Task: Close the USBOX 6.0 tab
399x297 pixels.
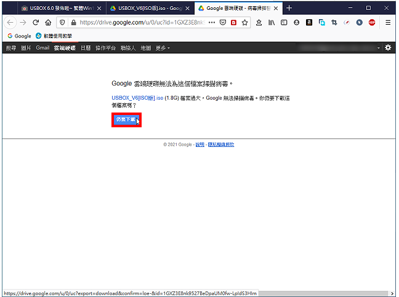Action: pyautogui.click(x=99, y=9)
